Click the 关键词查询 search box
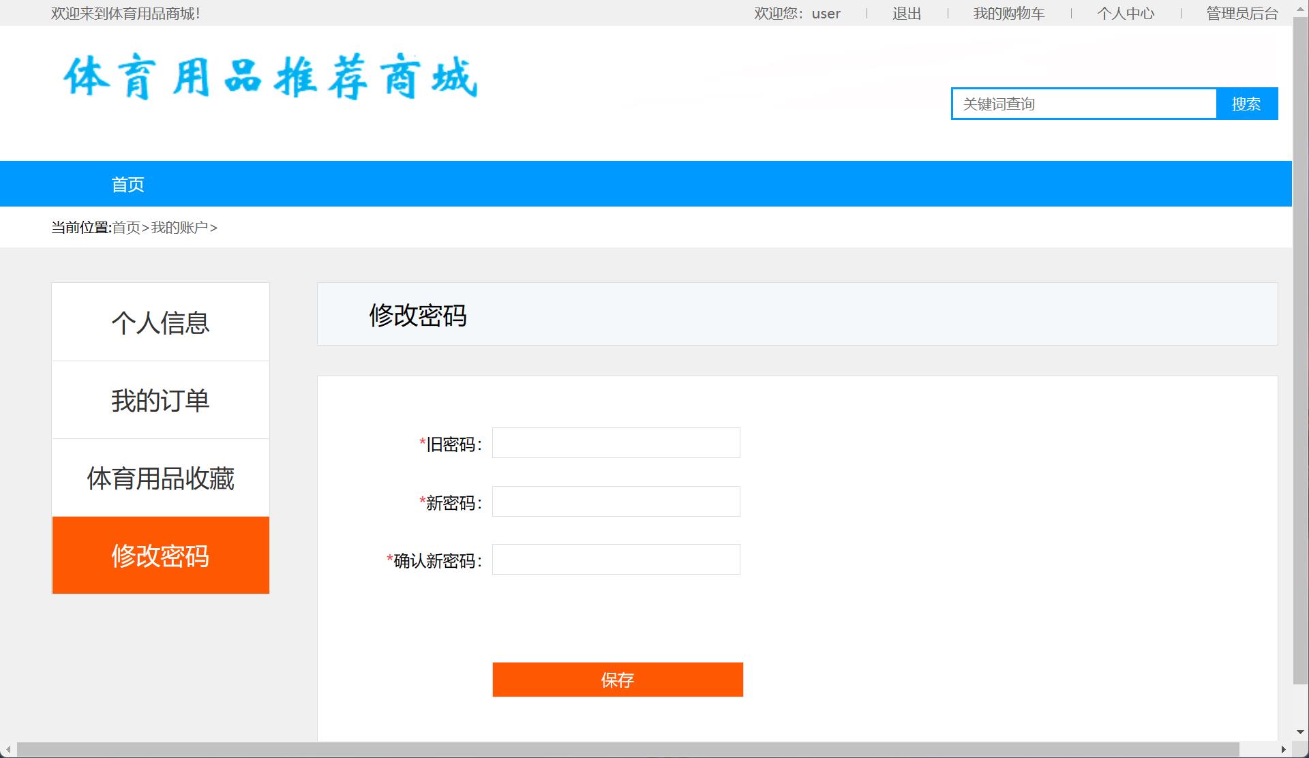The height and width of the screenshot is (758, 1309). click(x=1084, y=104)
